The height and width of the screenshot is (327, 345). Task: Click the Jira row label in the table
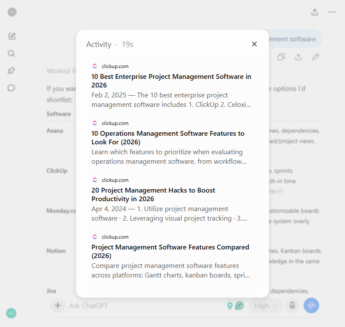(51, 291)
